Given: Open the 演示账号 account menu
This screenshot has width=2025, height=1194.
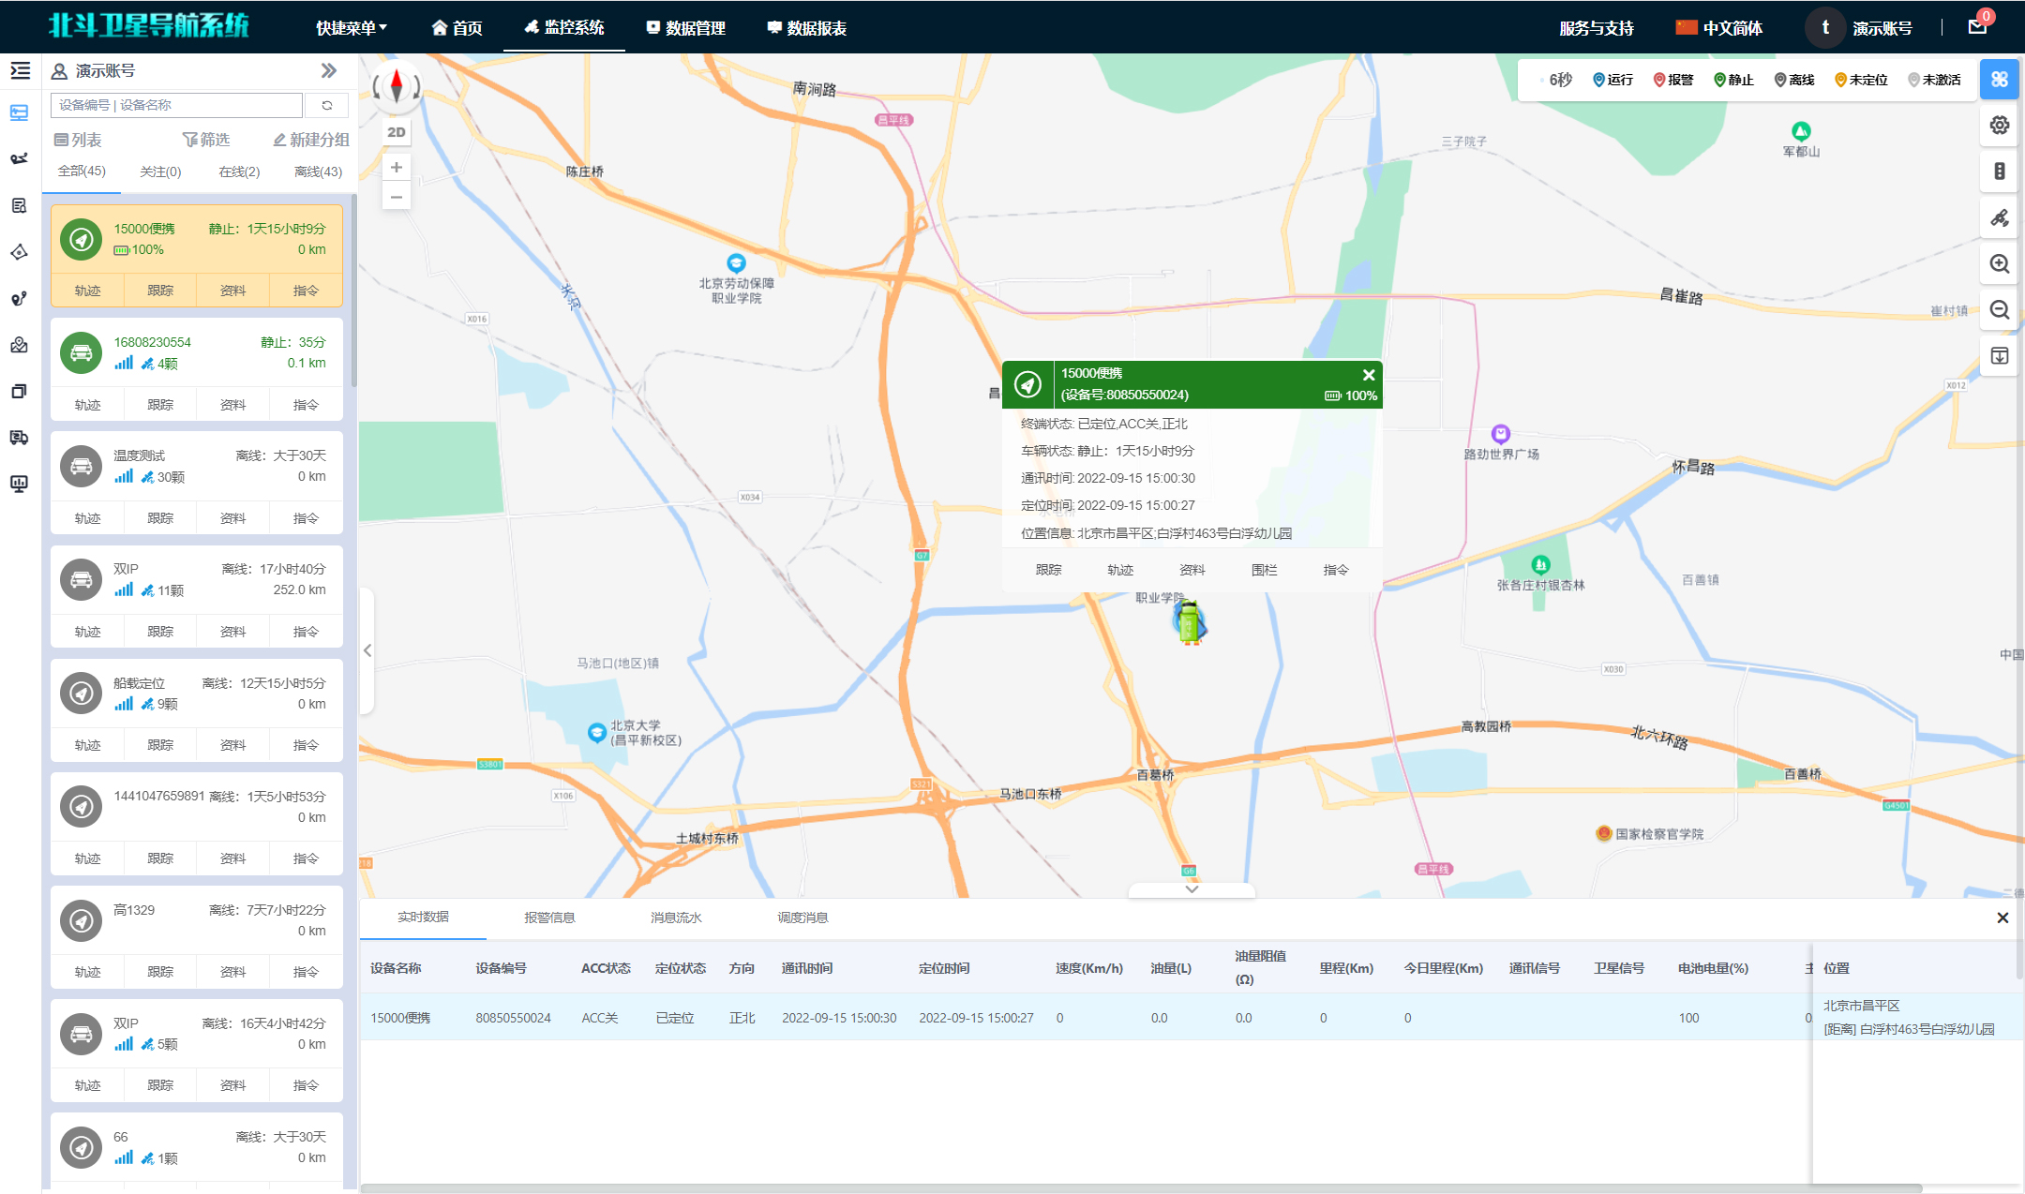Looking at the screenshot, I should tap(1882, 28).
